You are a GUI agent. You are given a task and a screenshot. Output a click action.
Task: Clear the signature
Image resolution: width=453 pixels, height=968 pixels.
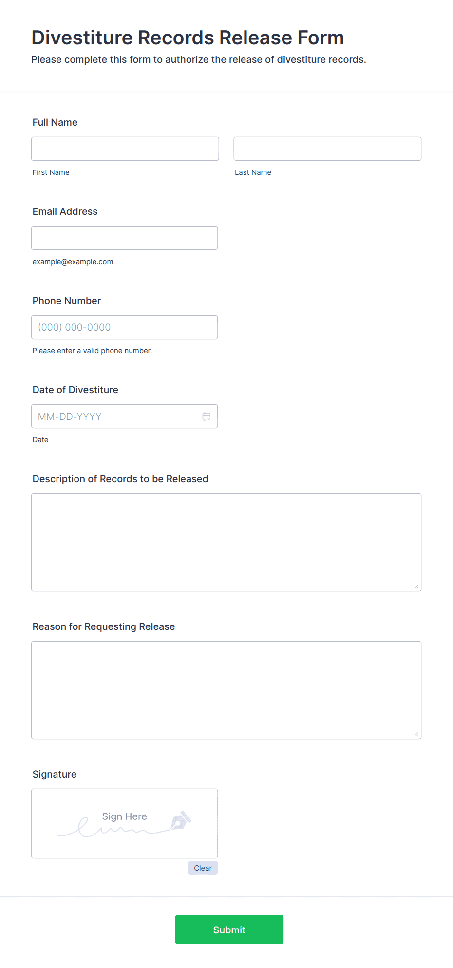(x=203, y=868)
